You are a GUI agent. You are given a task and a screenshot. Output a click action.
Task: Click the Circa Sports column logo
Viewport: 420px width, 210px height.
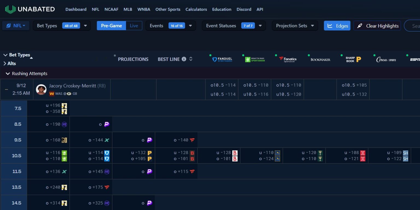pos(386,59)
